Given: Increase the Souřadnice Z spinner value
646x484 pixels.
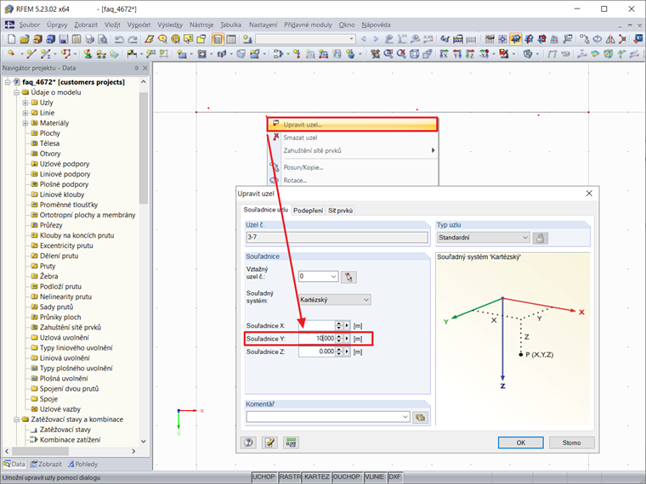Looking at the screenshot, I should pyautogui.click(x=338, y=350).
